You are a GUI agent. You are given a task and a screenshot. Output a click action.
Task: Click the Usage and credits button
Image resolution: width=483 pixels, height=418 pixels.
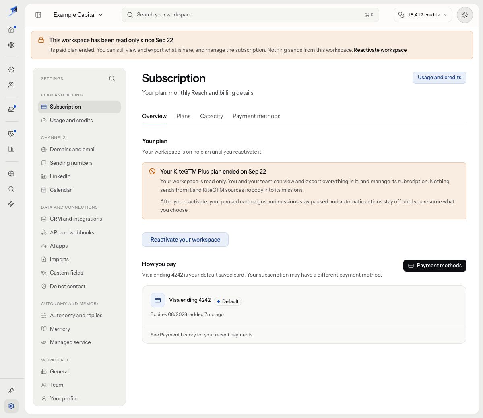coord(439,78)
